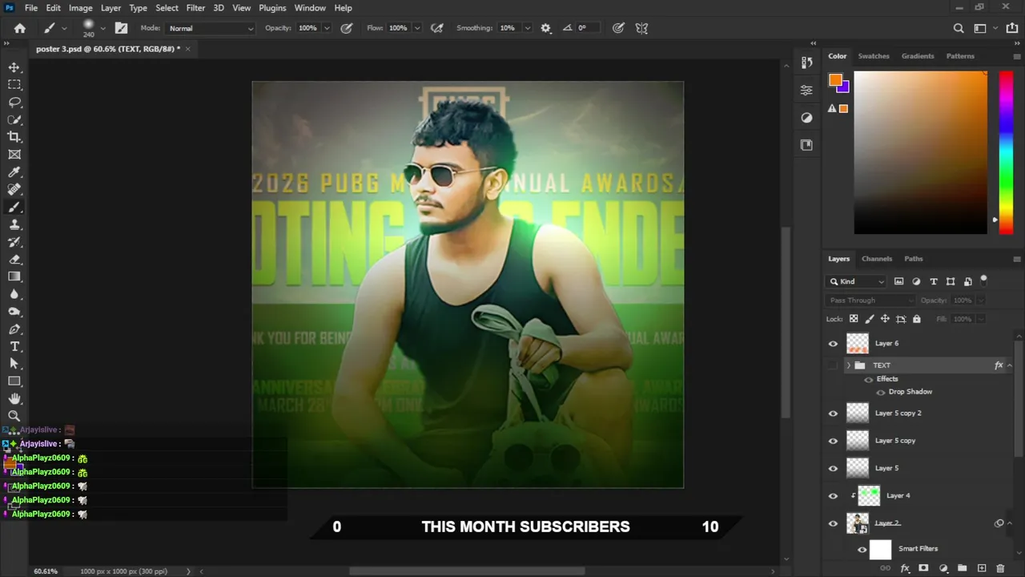Select the Spot Healing Brush tool
1025x577 pixels.
pyautogui.click(x=14, y=190)
